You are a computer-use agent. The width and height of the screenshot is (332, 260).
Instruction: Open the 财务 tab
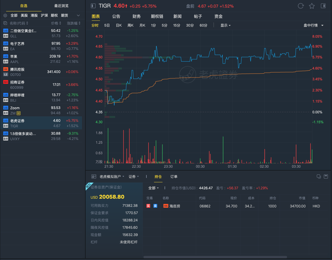coord(136,16)
